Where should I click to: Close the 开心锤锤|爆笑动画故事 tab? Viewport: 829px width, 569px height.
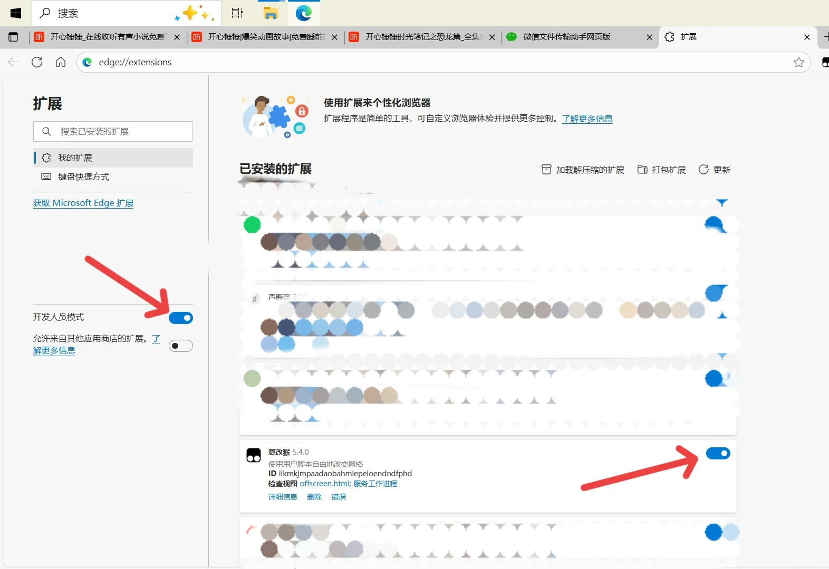pyautogui.click(x=334, y=37)
